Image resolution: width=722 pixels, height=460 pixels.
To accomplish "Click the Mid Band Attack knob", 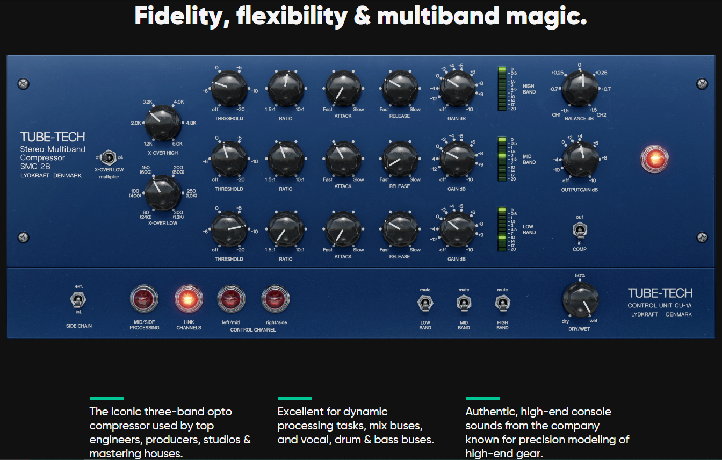I will click(x=343, y=159).
